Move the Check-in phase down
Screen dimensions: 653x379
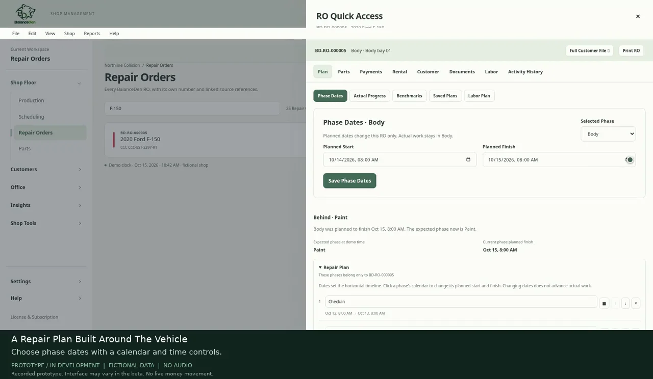click(625, 303)
